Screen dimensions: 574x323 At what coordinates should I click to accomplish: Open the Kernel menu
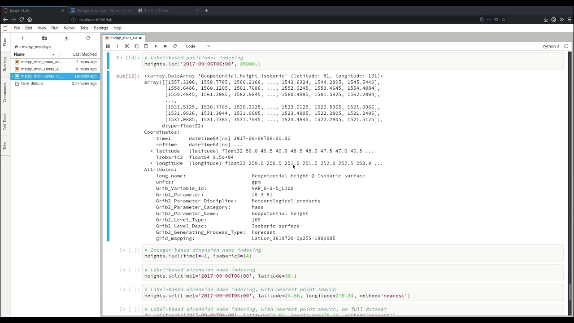pos(69,28)
